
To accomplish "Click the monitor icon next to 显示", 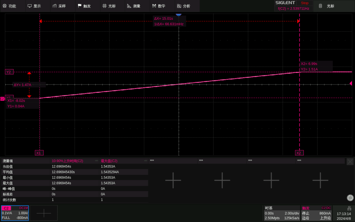I will tap(30, 6).
